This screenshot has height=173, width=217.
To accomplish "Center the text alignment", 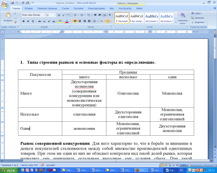I will (x=80, y=21).
